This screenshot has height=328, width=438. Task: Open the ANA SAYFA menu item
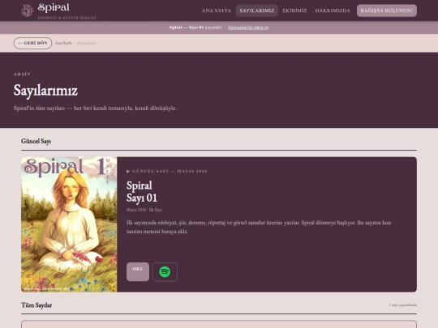click(217, 11)
